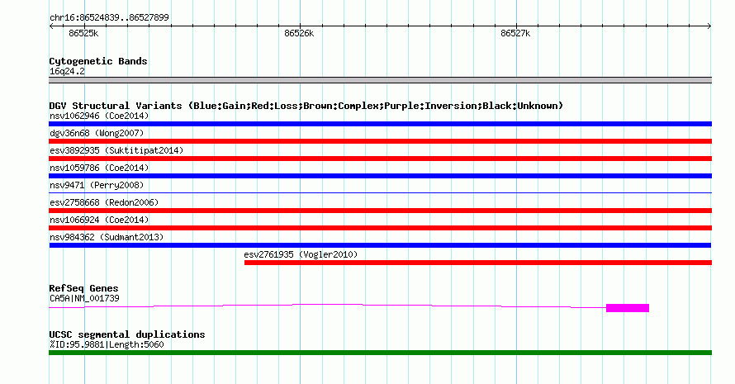The width and height of the screenshot is (735, 384).
Task: Click the %ID:95.9881|Length:5060 label
Action: tap(107, 344)
